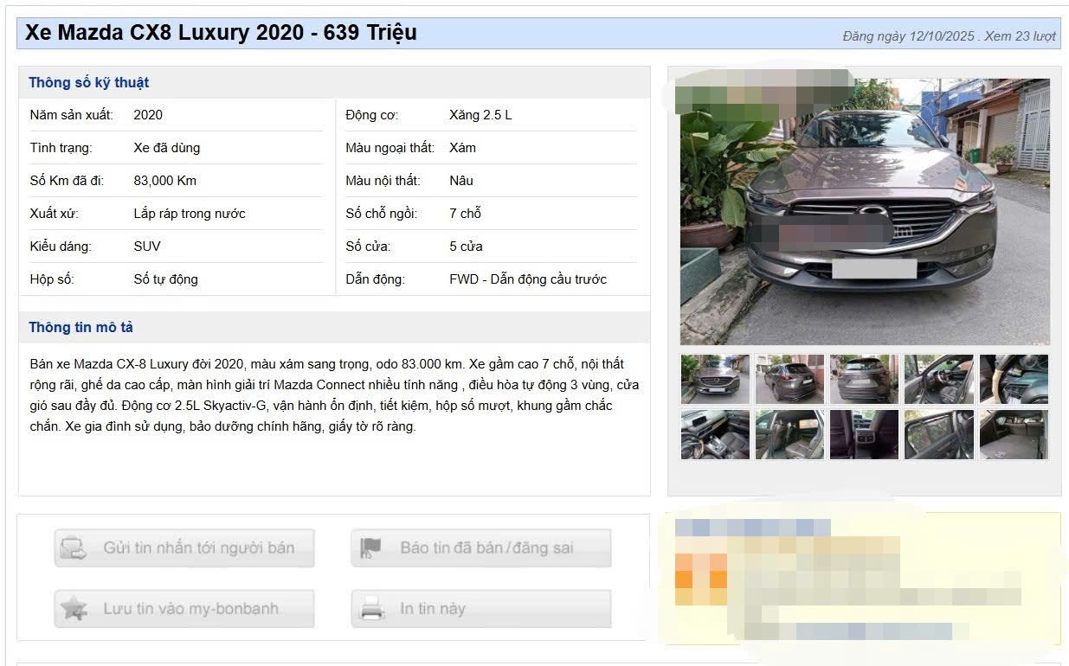Click the printer icon to print listing

[x=371, y=609]
